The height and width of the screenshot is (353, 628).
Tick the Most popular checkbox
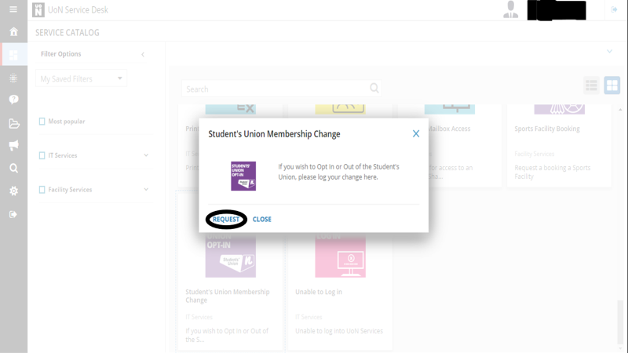[42, 122]
